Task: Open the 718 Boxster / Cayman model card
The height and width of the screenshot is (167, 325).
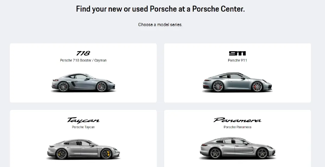Action: pyautogui.click(x=83, y=73)
